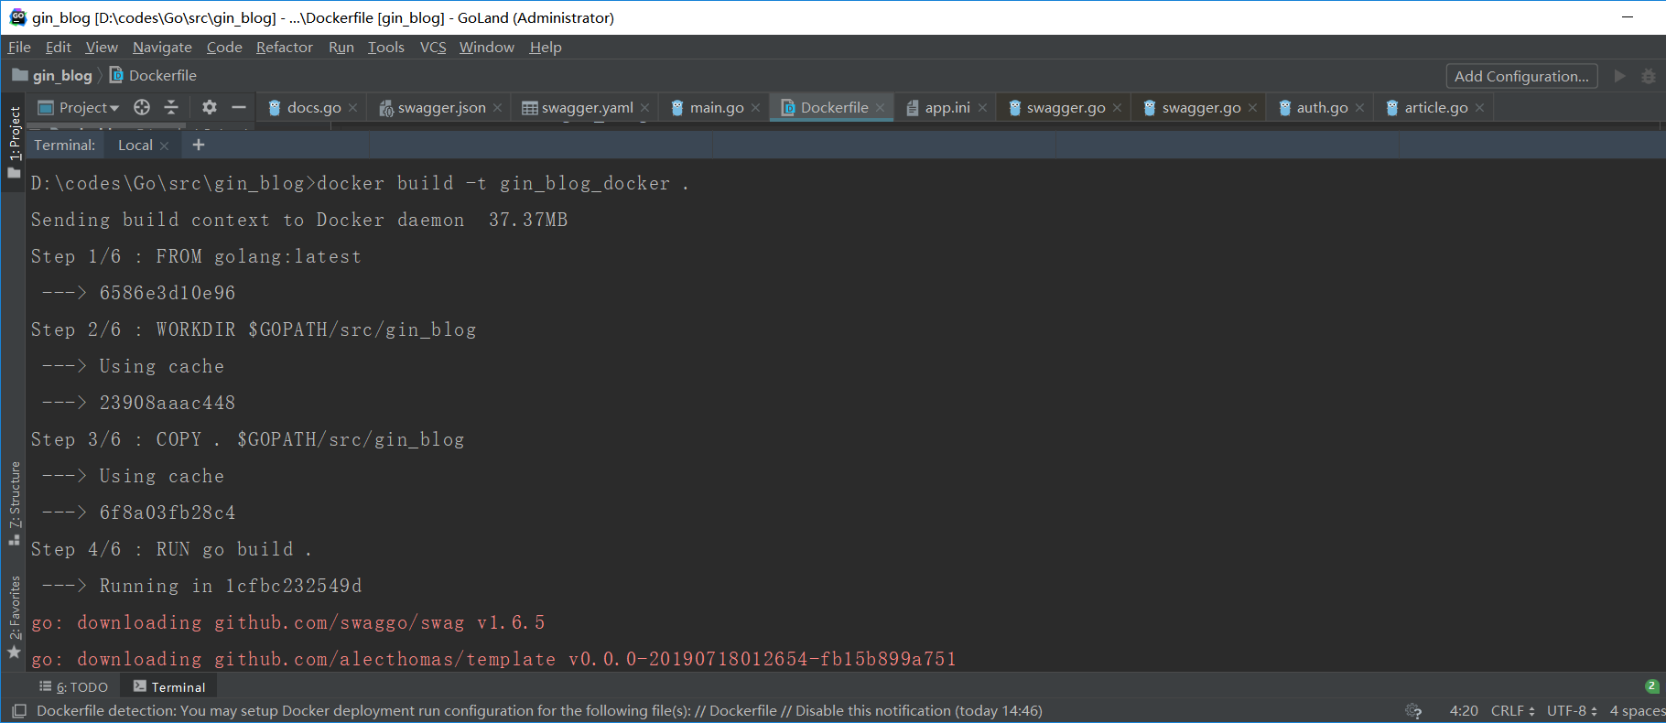The image size is (1666, 723).
Task: Close the docs.go tab
Action: click(353, 108)
